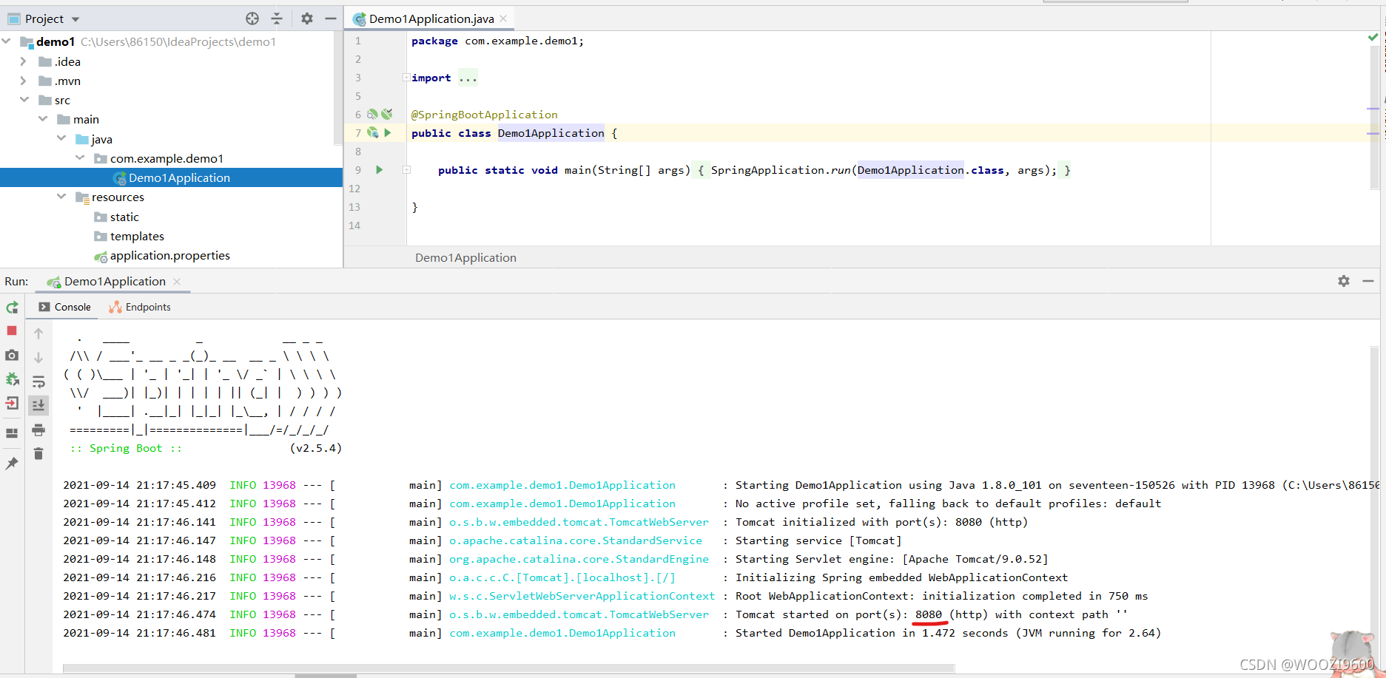Click the Demo1Application breadcrumb
The image size is (1386, 678).
(x=465, y=257)
